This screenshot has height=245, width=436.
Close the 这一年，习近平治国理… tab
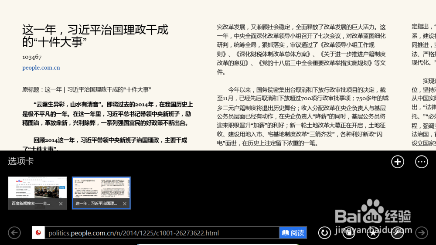(125, 204)
